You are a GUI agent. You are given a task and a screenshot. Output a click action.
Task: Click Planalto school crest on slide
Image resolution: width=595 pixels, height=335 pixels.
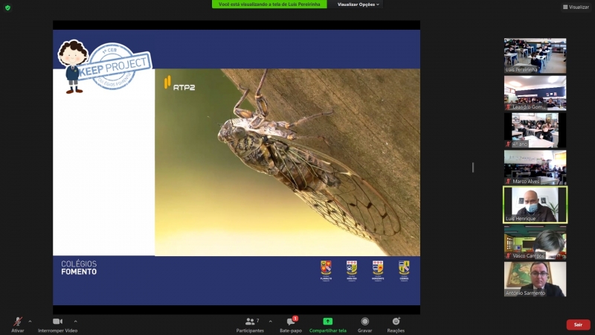[x=326, y=270]
